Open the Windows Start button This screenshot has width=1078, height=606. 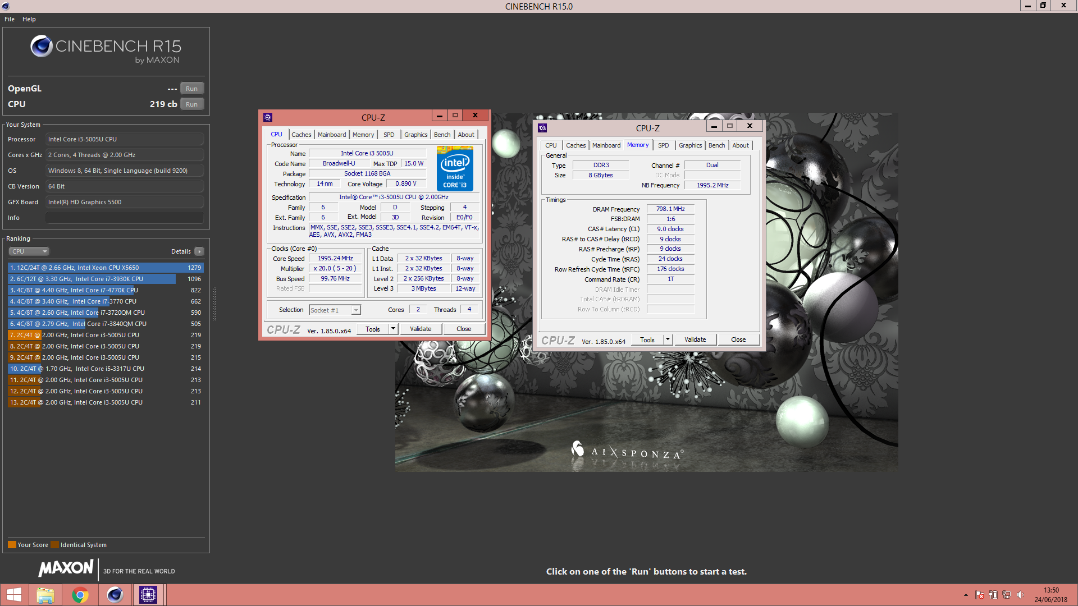[x=14, y=595]
